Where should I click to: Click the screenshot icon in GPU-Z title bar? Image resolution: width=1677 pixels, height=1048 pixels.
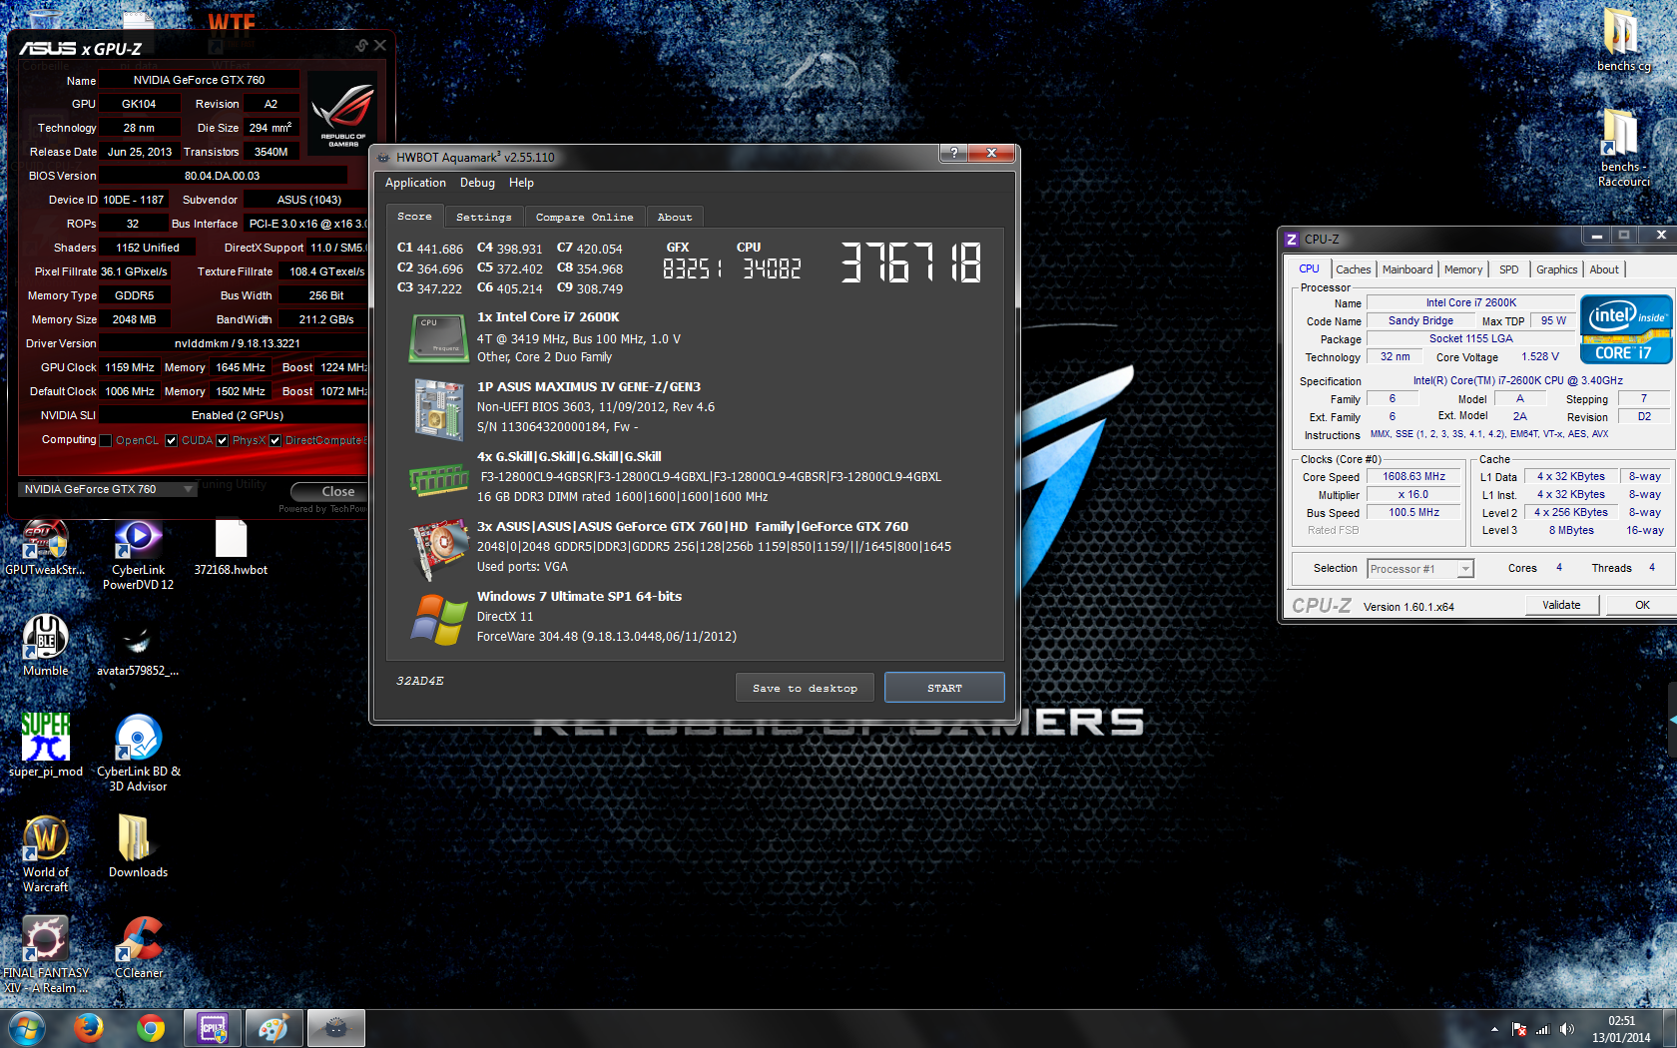tap(361, 46)
